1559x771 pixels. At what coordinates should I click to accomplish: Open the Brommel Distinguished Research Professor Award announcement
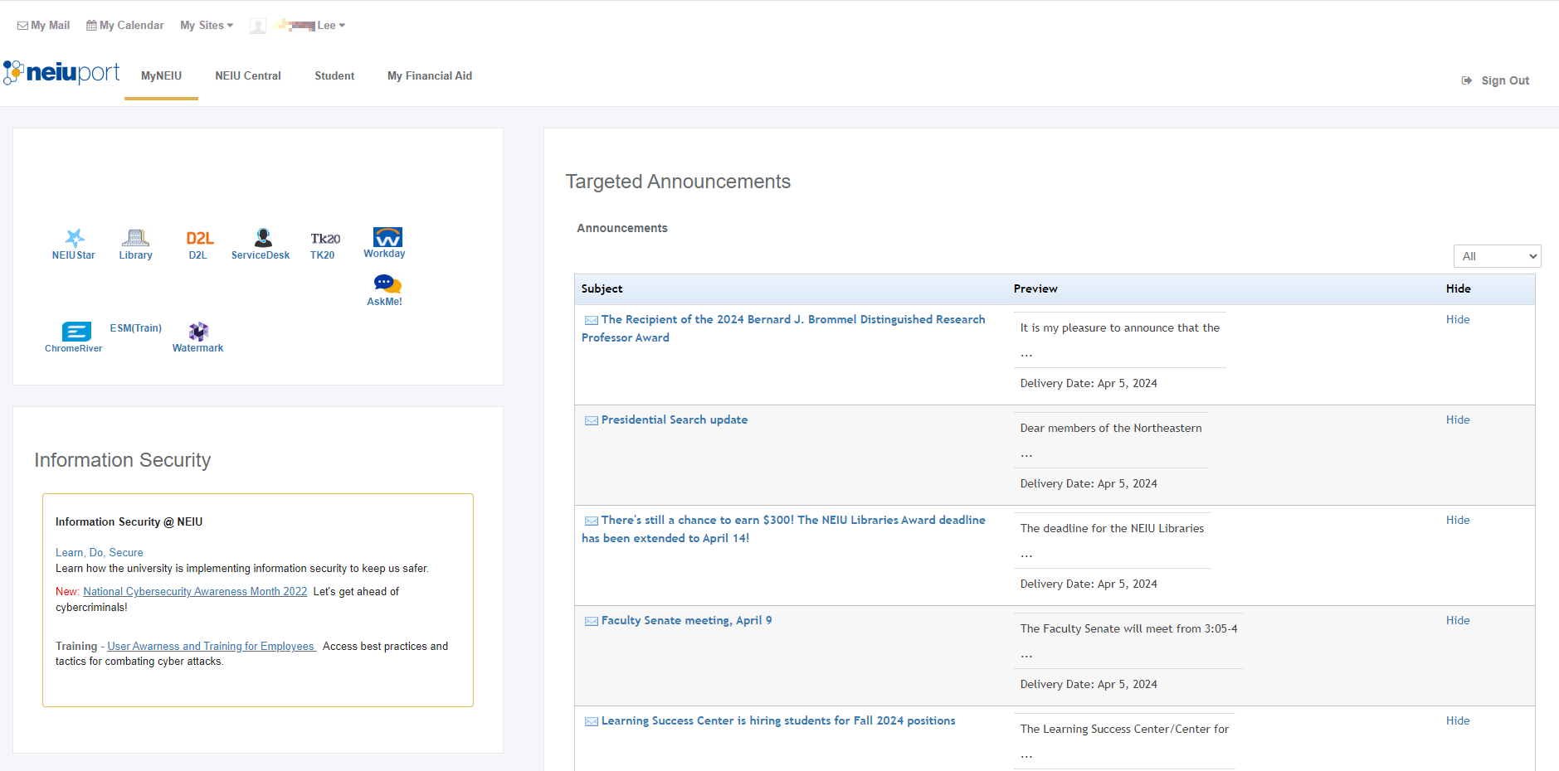click(783, 328)
